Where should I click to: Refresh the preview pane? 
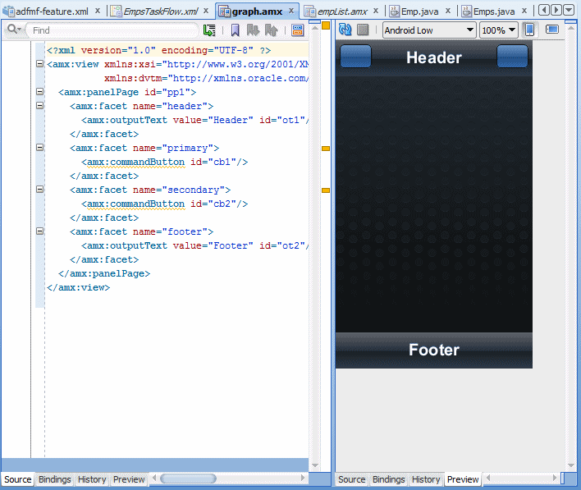pos(345,30)
